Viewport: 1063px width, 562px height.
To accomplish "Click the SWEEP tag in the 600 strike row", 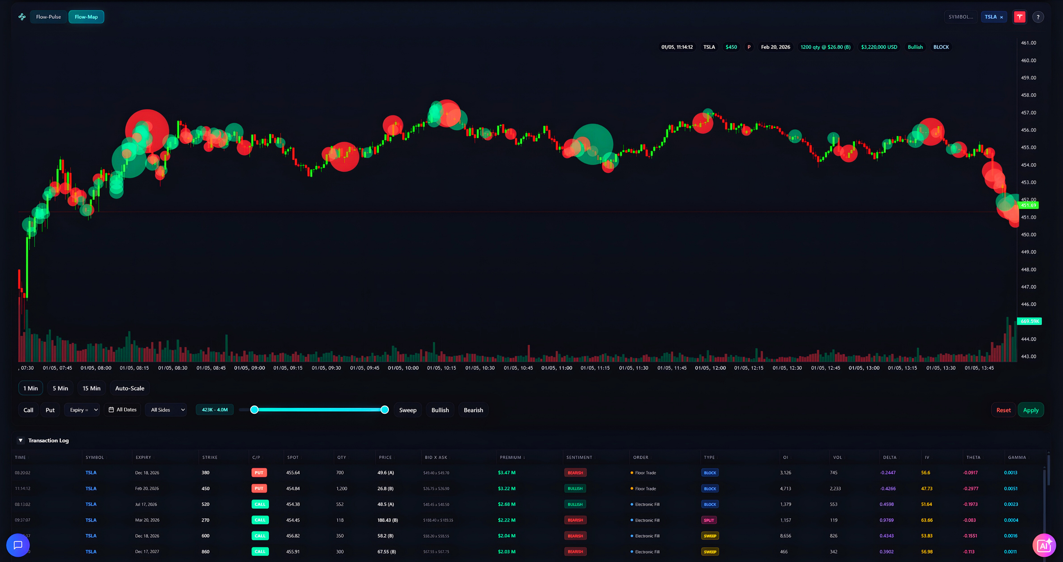I will [710, 536].
